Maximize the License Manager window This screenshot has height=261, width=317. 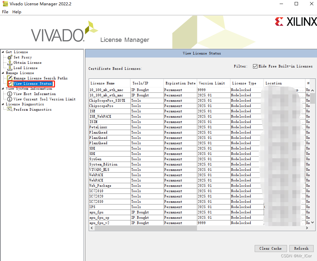[296, 4]
